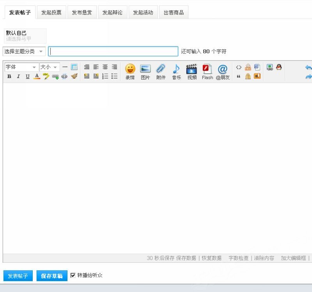The height and width of the screenshot is (292, 312).
Task: Insert a video via 视频 icon
Action: click(x=191, y=71)
